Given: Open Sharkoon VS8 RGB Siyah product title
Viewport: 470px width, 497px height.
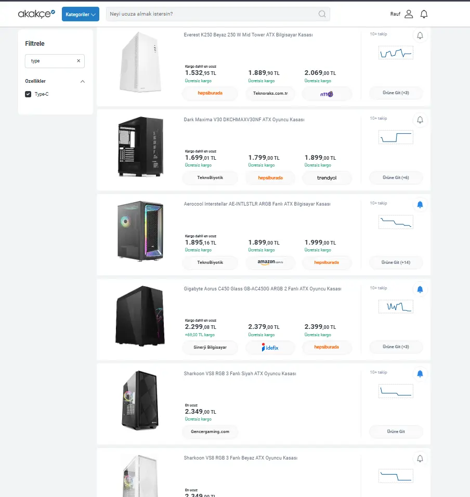Looking at the screenshot, I should tap(240, 374).
